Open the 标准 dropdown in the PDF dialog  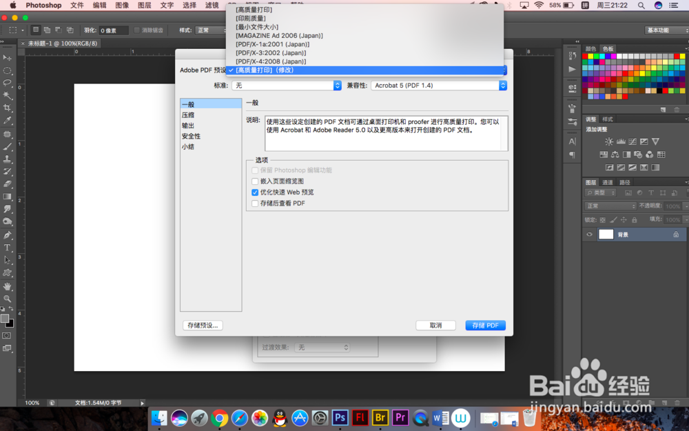click(x=286, y=86)
